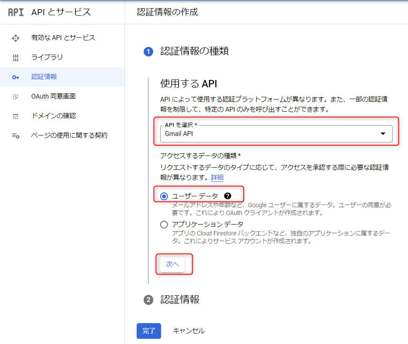Select the ユーザー データ radio button
Image resolution: width=408 pixels, height=344 pixels.
(164, 196)
